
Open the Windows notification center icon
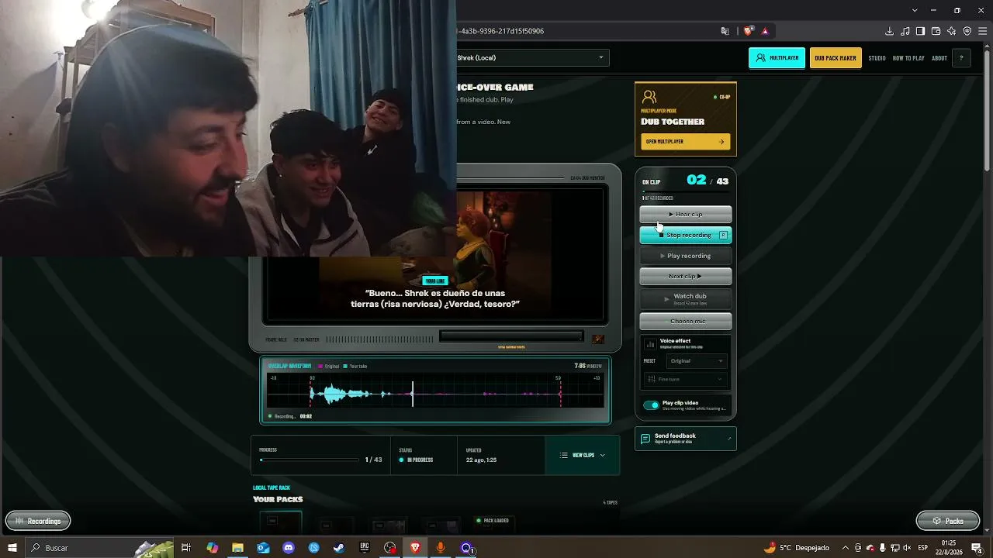coord(977,548)
